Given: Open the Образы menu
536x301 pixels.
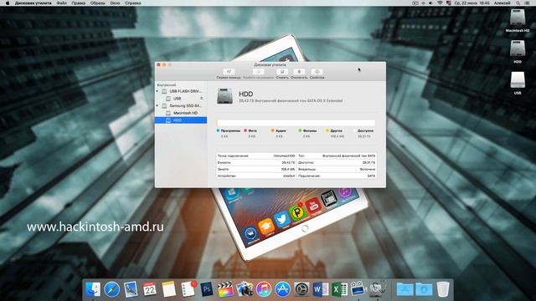Looking at the screenshot, I should pos(98,3).
